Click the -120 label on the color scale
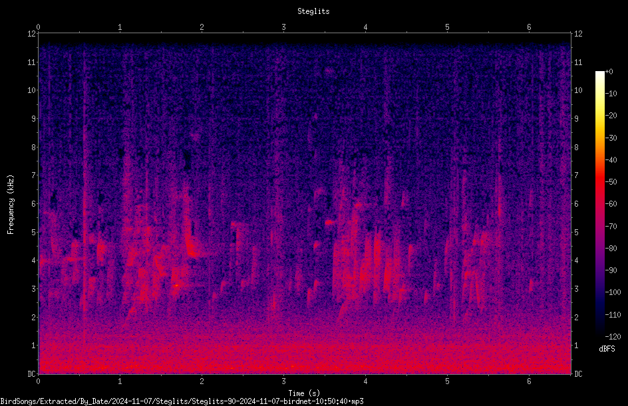The image size is (628, 406). click(613, 337)
